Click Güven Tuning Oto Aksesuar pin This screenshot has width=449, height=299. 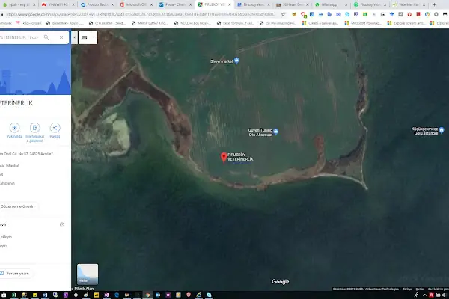pos(275,132)
